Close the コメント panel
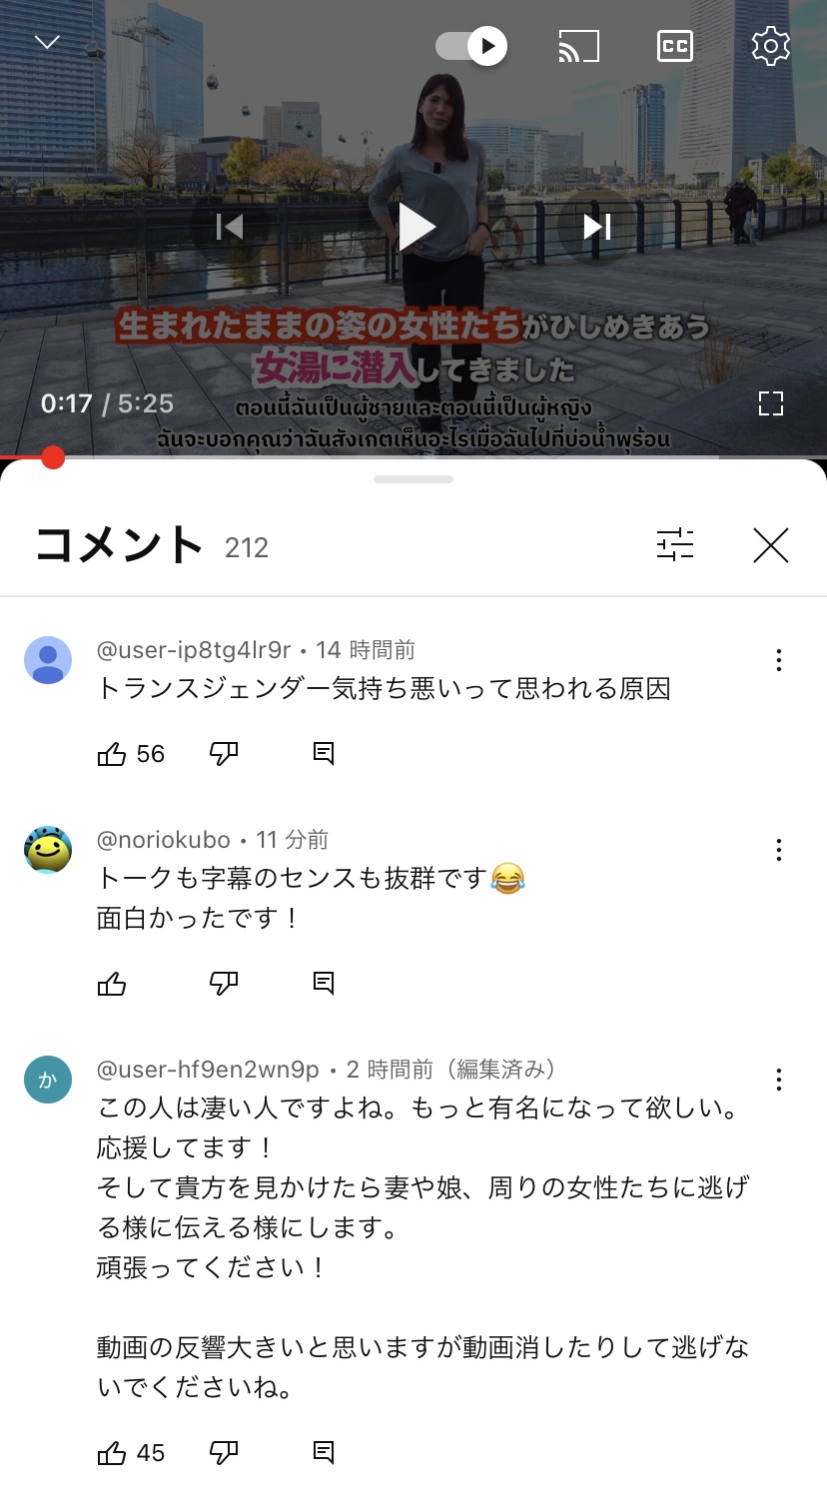827x1504 pixels. tap(770, 545)
